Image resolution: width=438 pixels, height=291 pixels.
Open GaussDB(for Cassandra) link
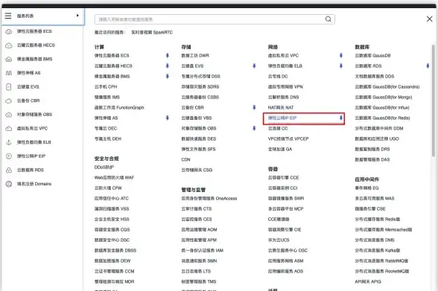(x=387, y=87)
